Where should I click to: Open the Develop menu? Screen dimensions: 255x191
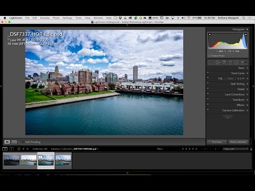(x=45, y=18)
